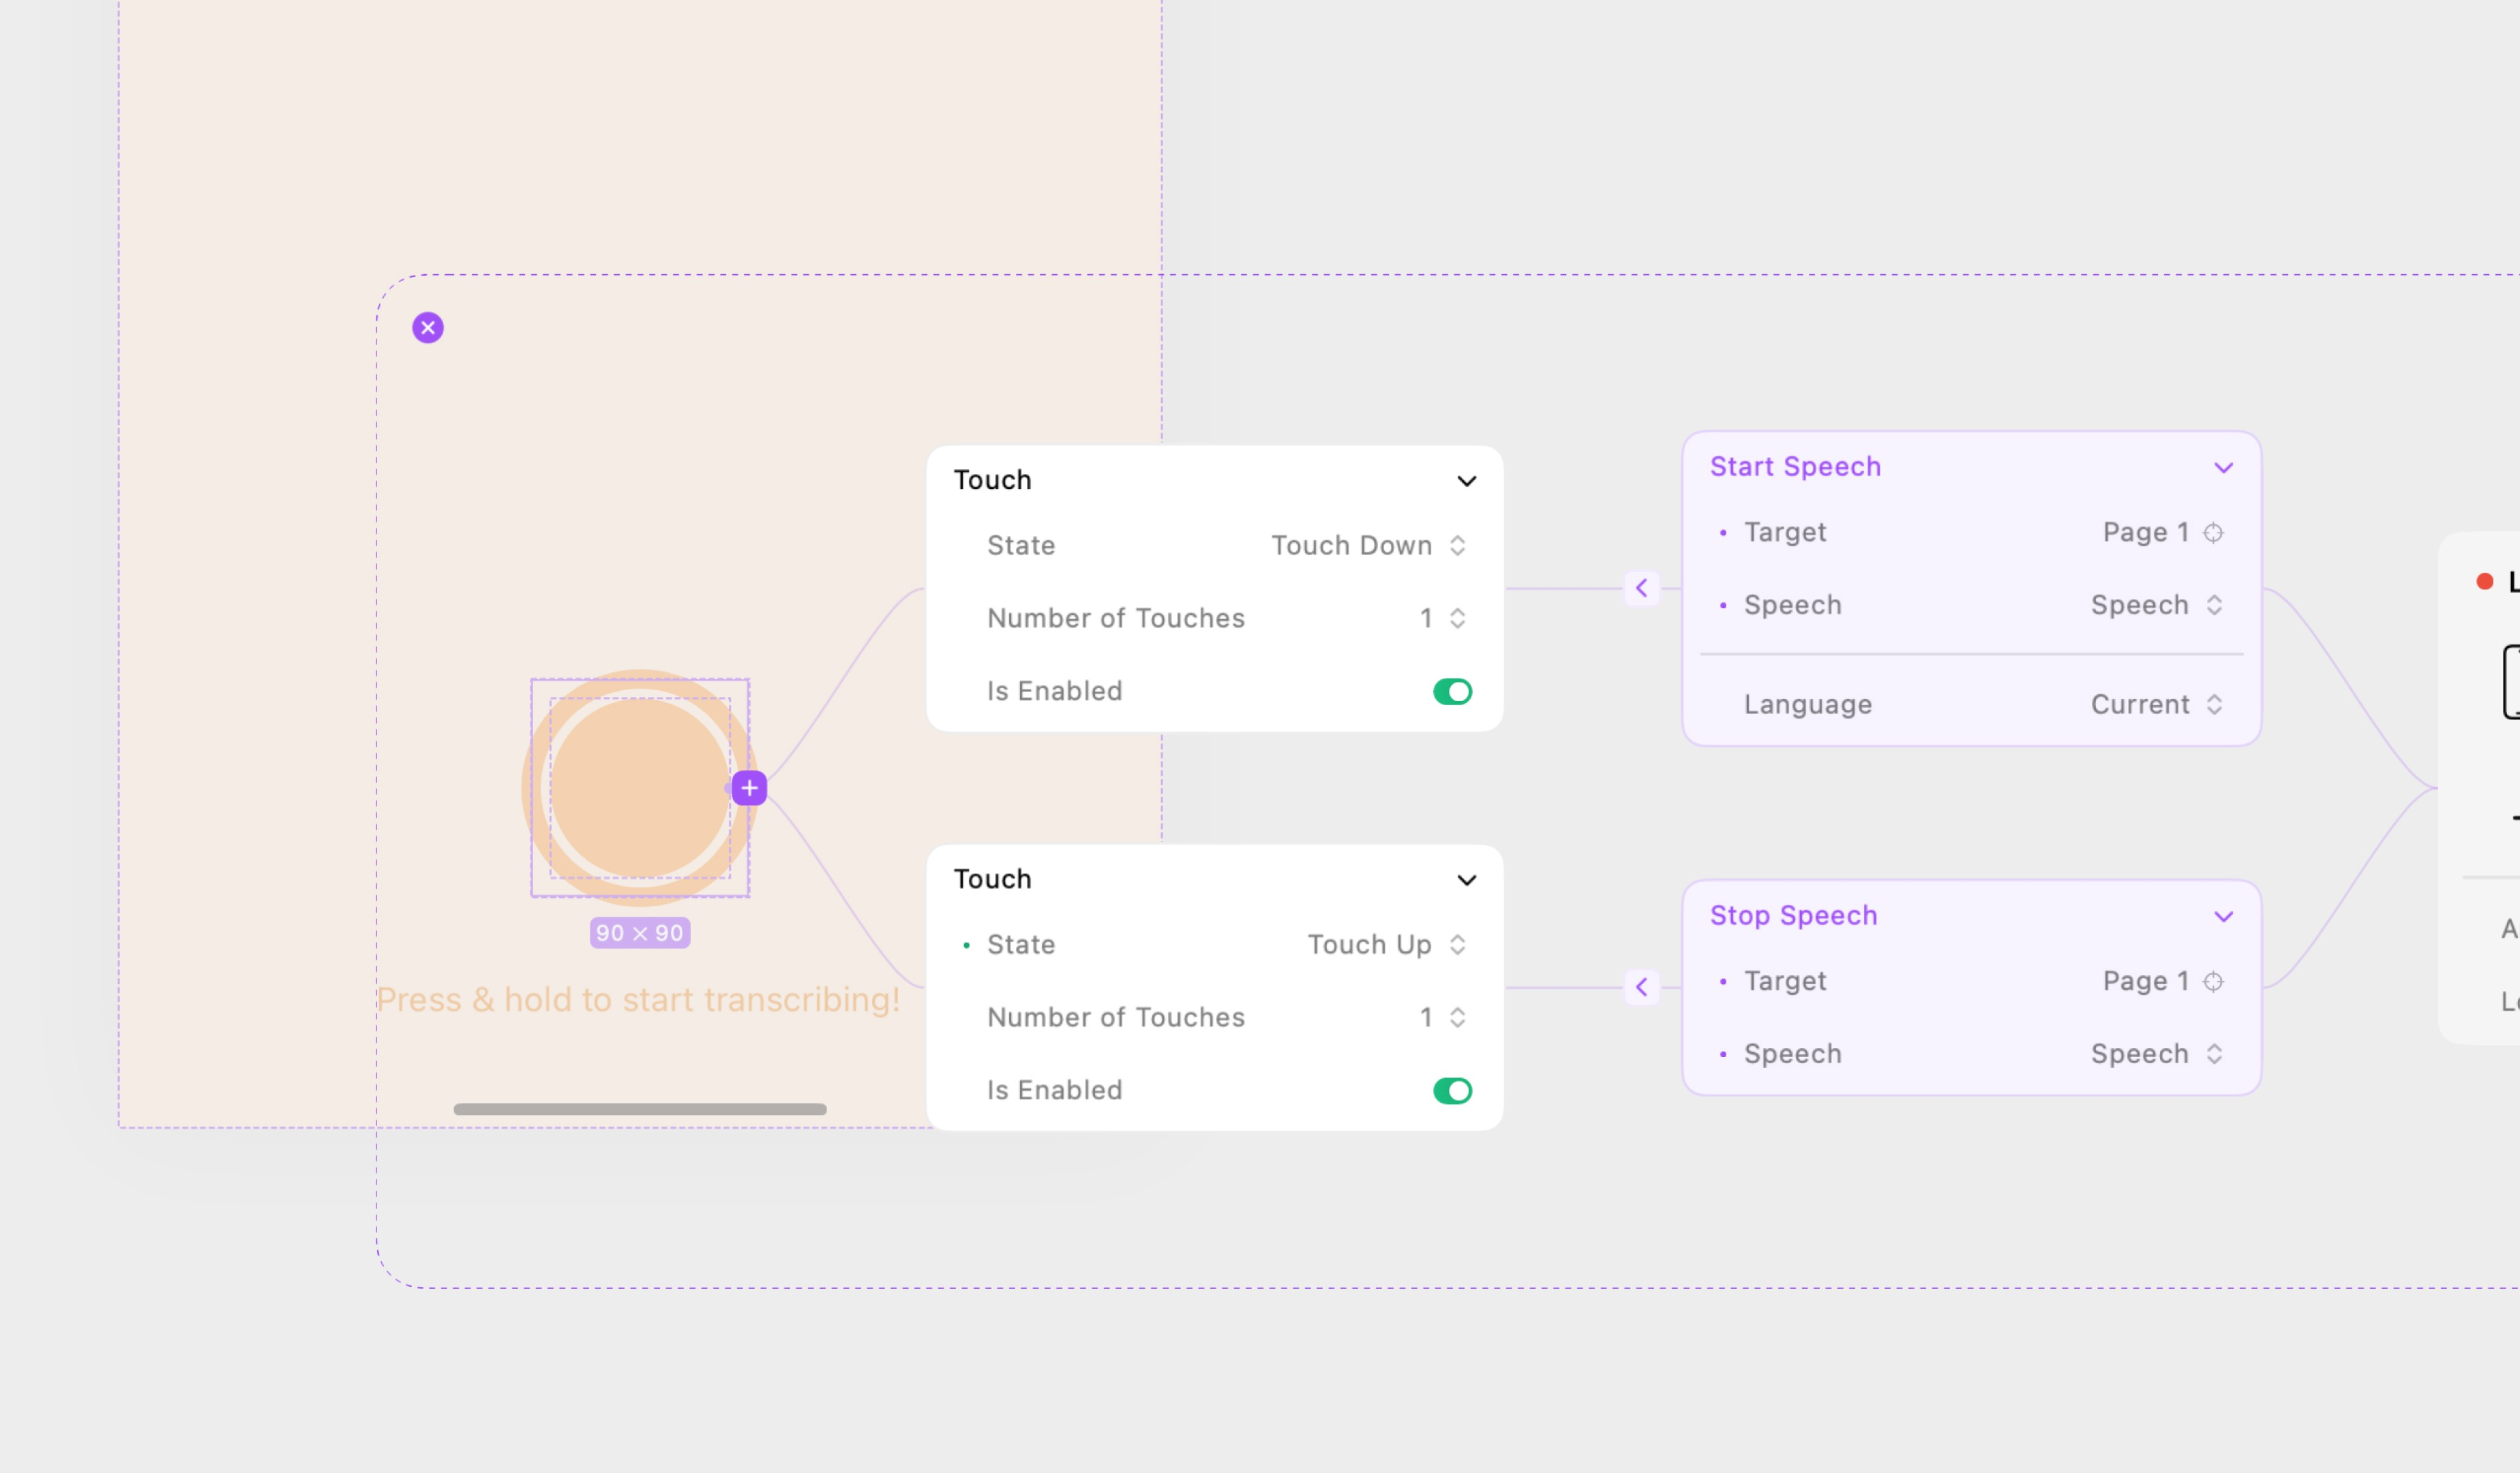Click the purple plus add-interaction icon
2520x1473 pixels.
pos(749,788)
